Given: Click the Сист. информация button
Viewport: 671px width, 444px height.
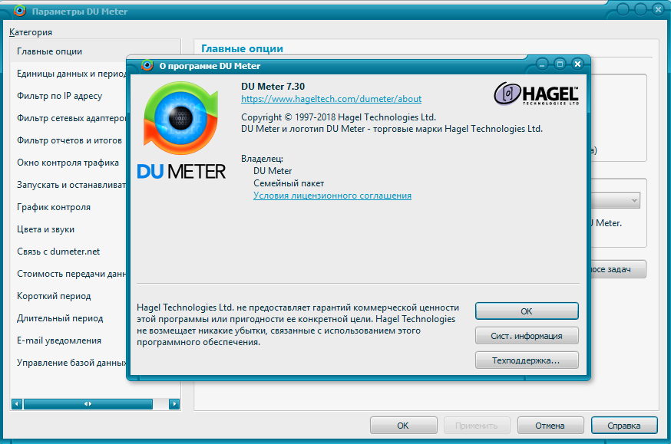Looking at the screenshot, I should (x=527, y=336).
